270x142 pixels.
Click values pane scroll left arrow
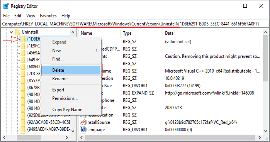tap(82, 137)
